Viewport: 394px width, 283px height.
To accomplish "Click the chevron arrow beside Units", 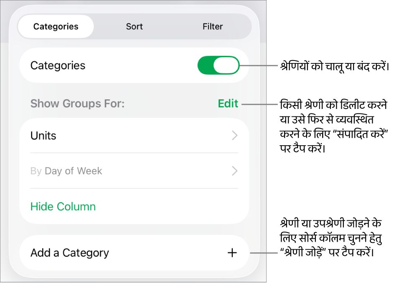I will pyautogui.click(x=235, y=136).
